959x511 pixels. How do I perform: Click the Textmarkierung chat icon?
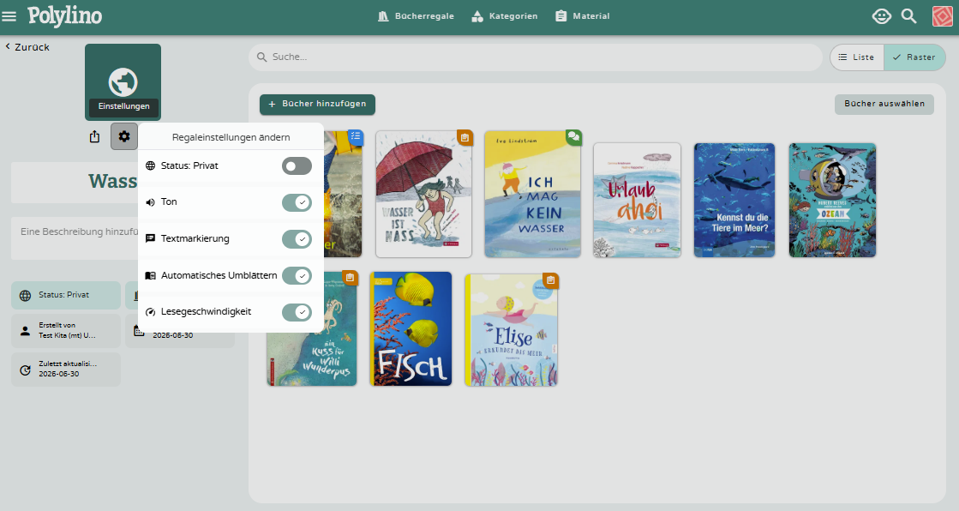tap(151, 238)
